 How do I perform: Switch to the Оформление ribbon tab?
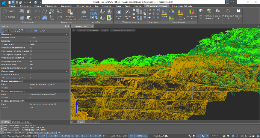pyautogui.click(x=51, y=6)
